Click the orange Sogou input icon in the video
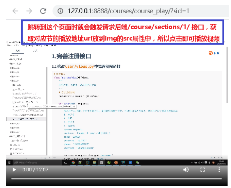Image resolution: width=231 pixels, height=188 pixels. (211, 53)
